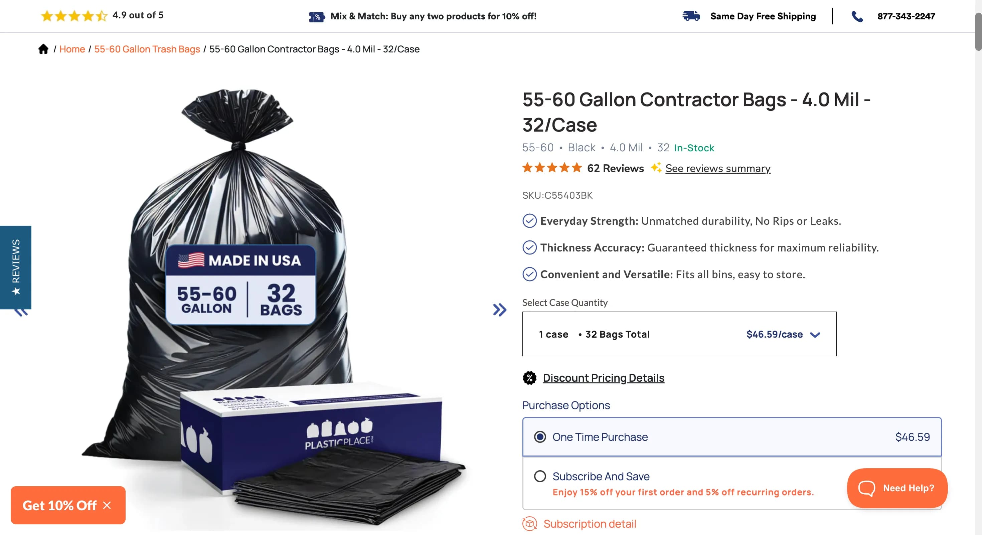The width and height of the screenshot is (982, 535).
Task: Open the vertical Reviews side tab
Action: (16, 267)
